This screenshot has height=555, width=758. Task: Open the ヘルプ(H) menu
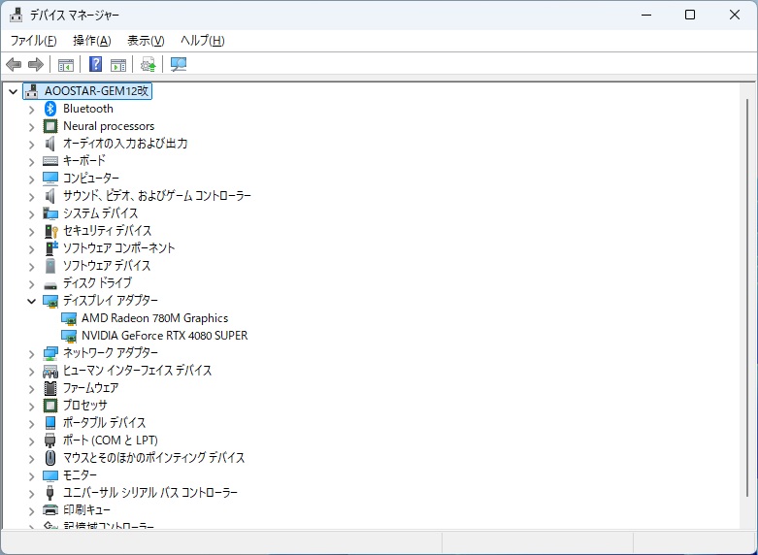tap(203, 41)
